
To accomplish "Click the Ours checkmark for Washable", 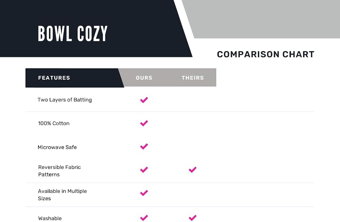I will [144, 218].
